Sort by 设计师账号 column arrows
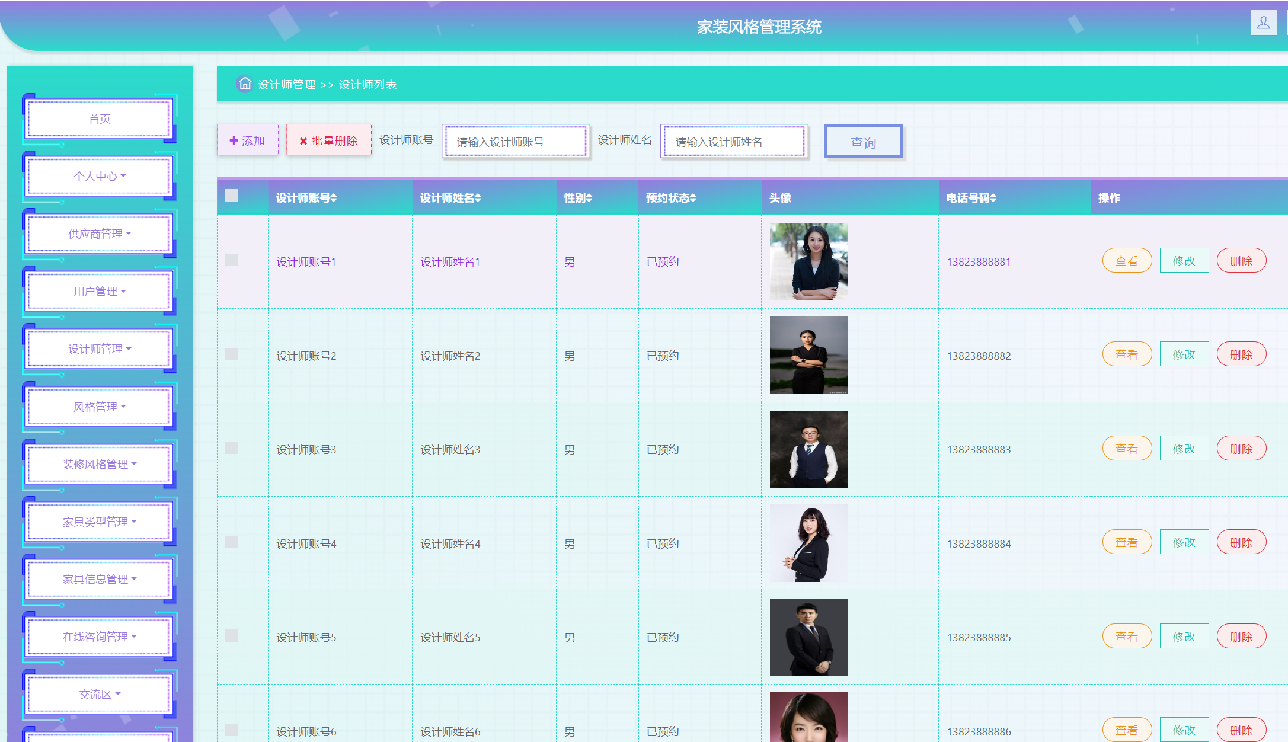The image size is (1288, 742). (x=334, y=198)
